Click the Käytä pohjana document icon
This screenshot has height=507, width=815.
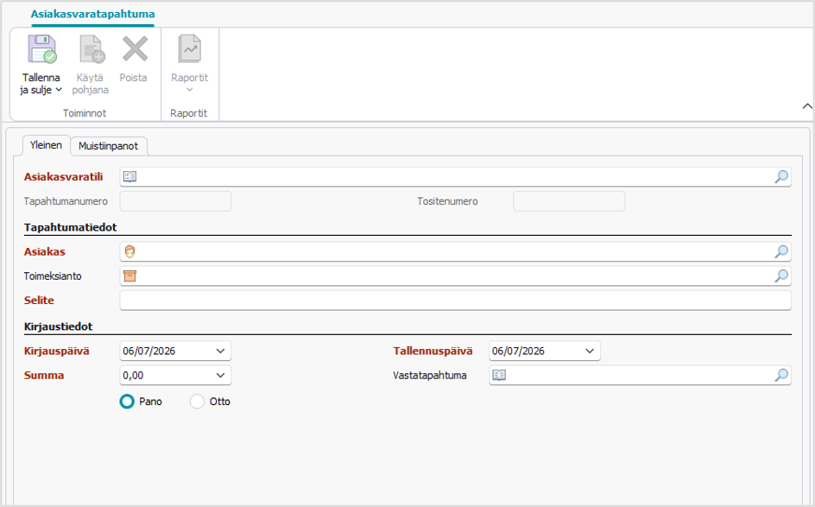[x=92, y=49]
